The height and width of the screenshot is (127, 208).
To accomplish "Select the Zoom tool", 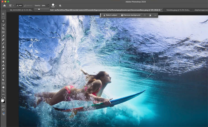I will 3,91.
